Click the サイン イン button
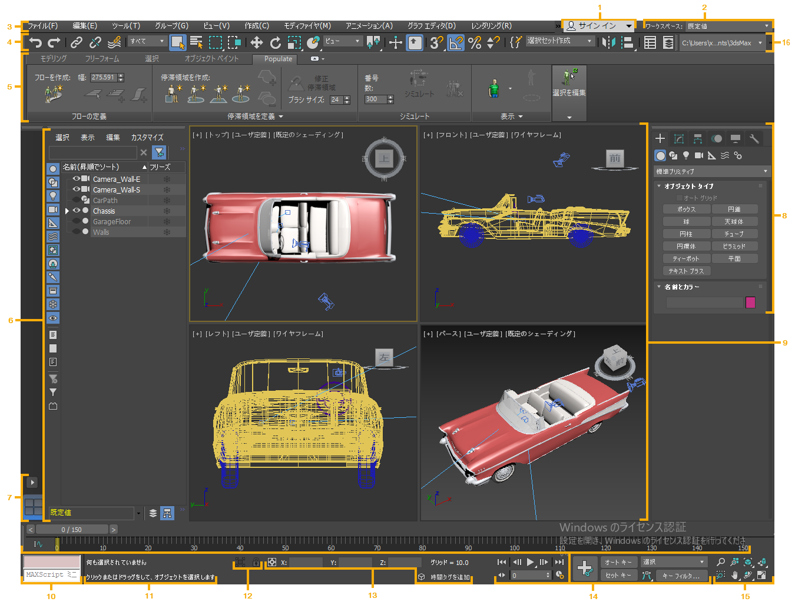The width and height of the screenshot is (795, 605). tap(597, 26)
